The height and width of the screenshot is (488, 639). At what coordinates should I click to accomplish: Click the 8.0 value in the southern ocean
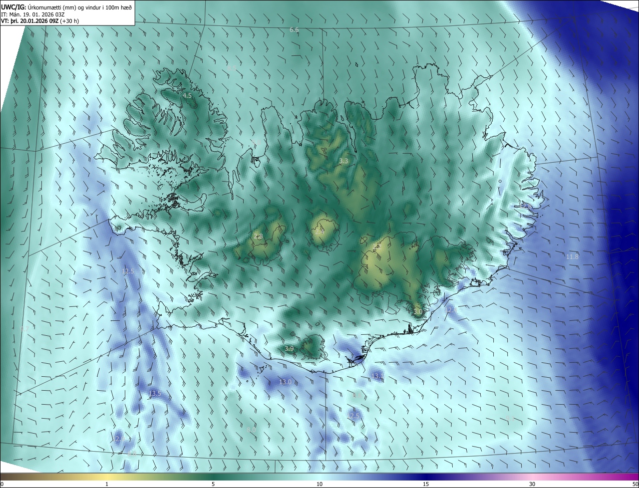[251, 430]
